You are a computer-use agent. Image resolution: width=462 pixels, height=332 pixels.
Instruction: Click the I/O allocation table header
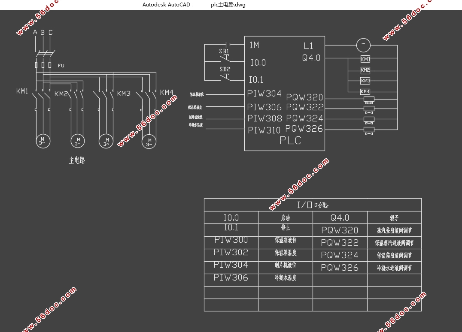pyautogui.click(x=313, y=205)
